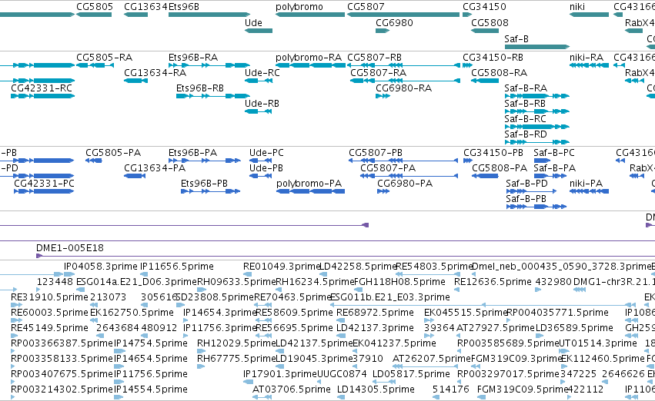The width and height of the screenshot is (655, 401).
Task: Select the Saf-B-PA protein label
Action: 555,168
